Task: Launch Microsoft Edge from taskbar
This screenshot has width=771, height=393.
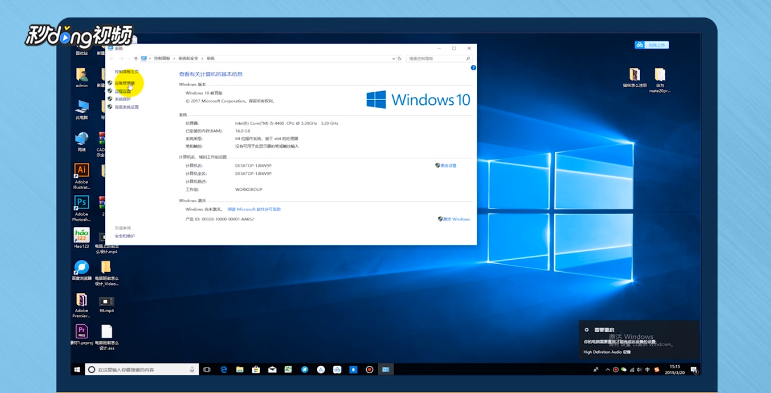Action: 224,369
